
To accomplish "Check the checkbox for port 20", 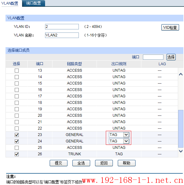I will click(x=17, y=115).
